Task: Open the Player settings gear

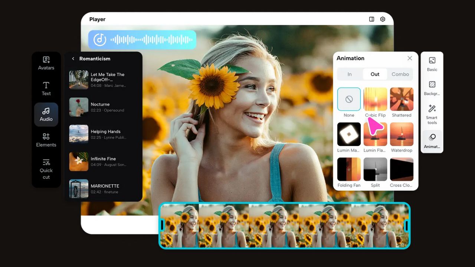Action: pyautogui.click(x=383, y=19)
